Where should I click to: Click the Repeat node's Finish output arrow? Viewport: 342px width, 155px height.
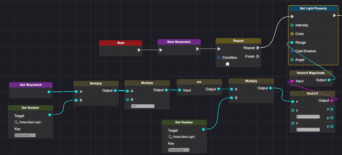pyautogui.click(x=258, y=56)
